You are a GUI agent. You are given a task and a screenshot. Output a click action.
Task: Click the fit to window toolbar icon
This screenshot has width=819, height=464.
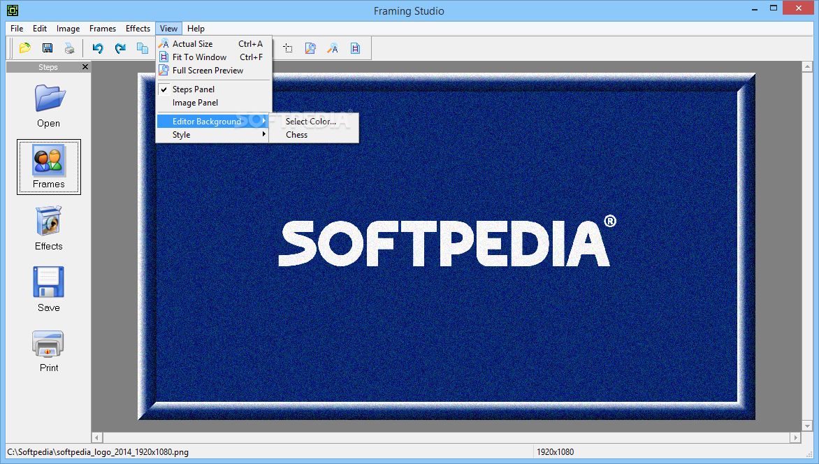pos(355,49)
